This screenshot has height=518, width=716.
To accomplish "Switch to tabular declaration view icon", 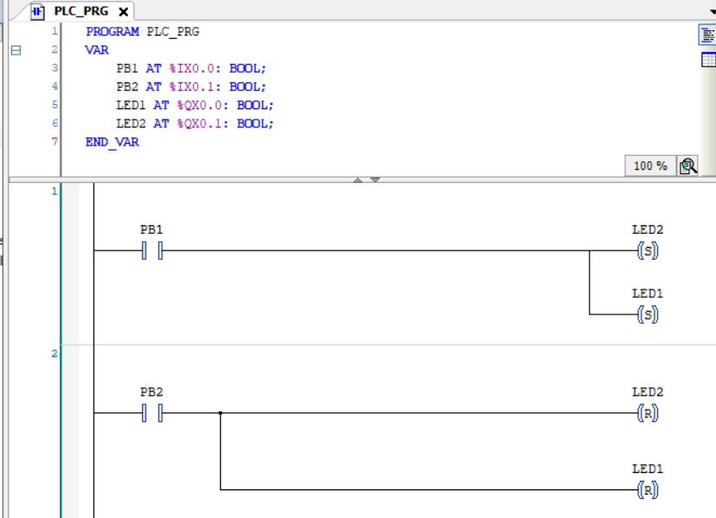I will 706,60.
